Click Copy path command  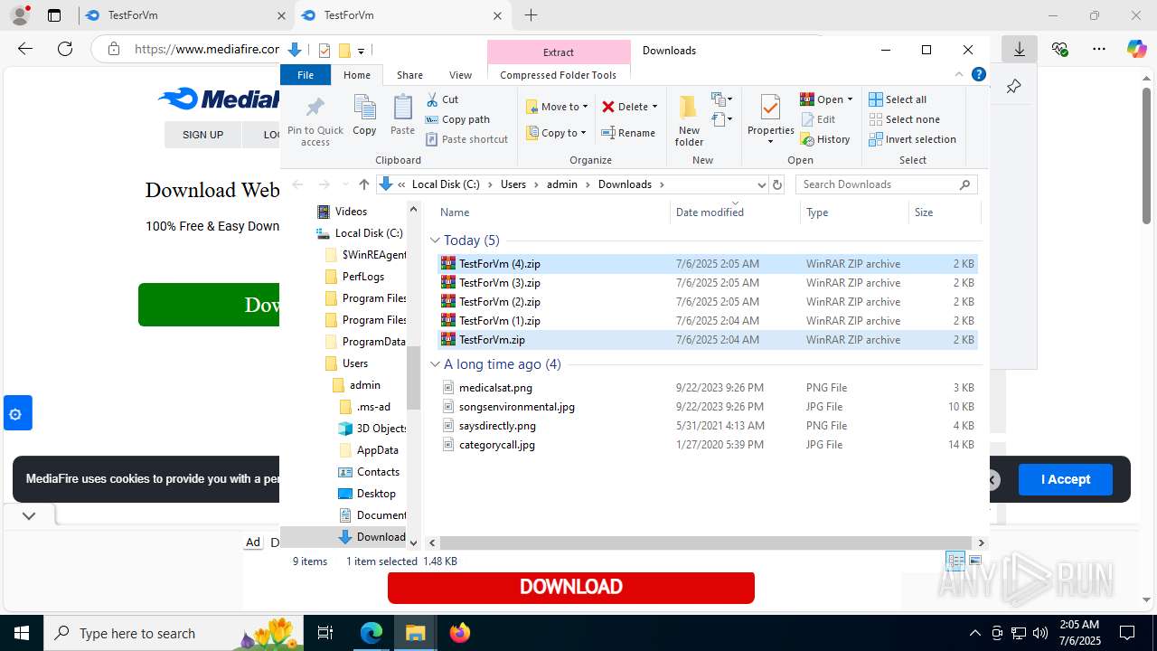coord(457,119)
